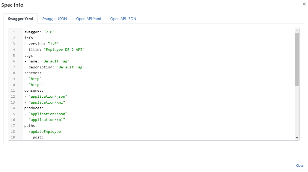
Task: Click the scrollbar down arrow in code editor
Action: [297, 138]
